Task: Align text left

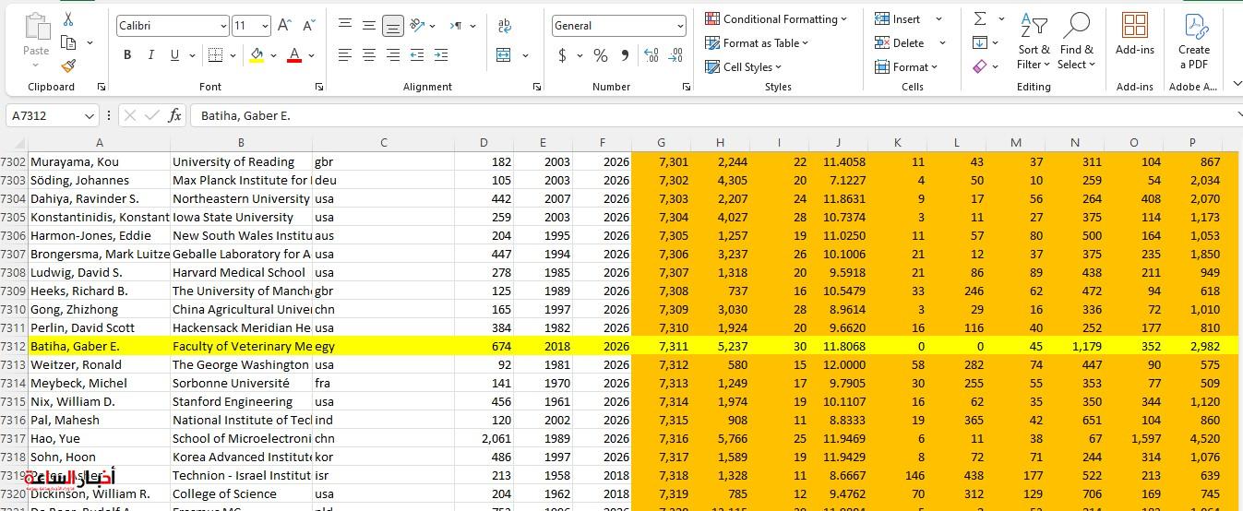Action: (345, 55)
